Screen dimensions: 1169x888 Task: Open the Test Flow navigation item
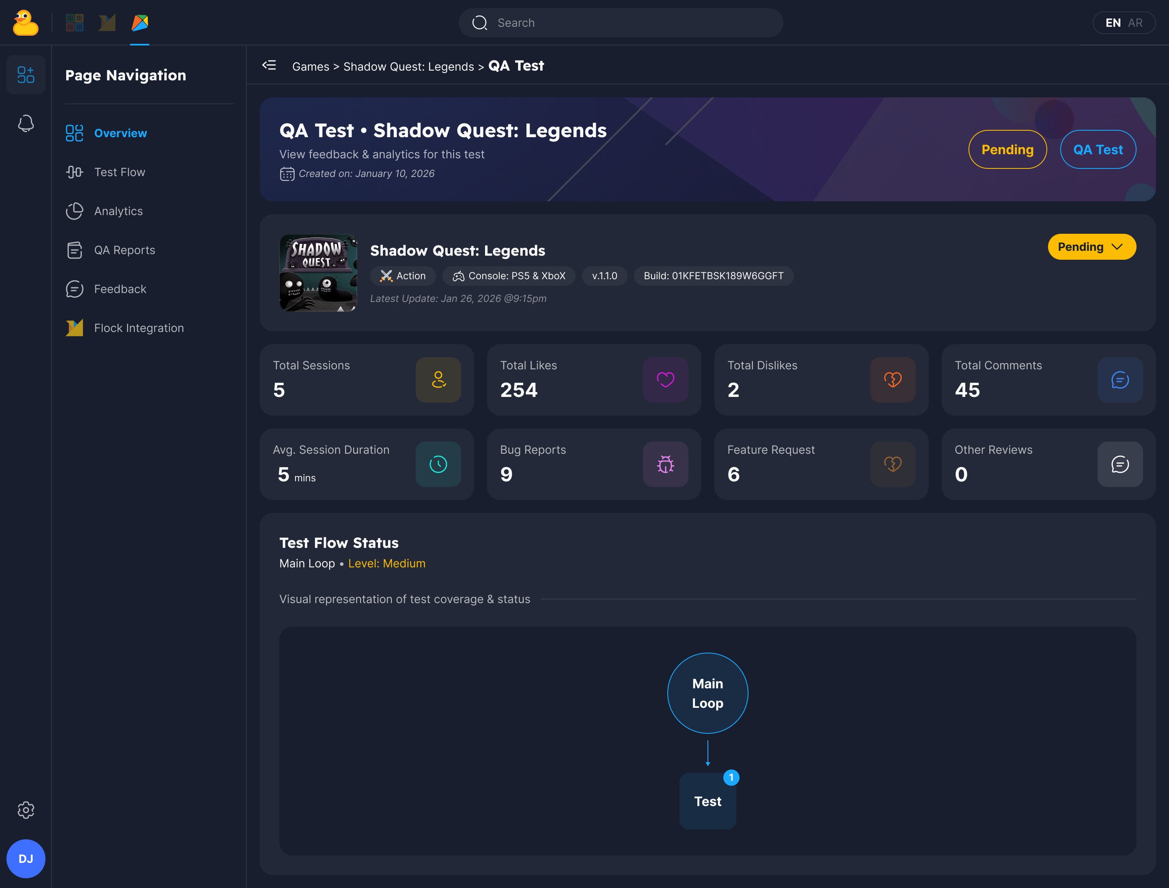(x=119, y=172)
